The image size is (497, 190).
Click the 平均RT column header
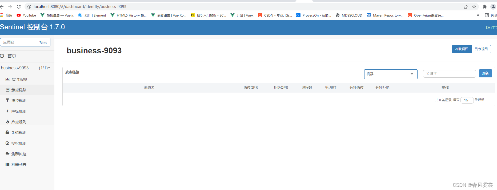(331, 88)
